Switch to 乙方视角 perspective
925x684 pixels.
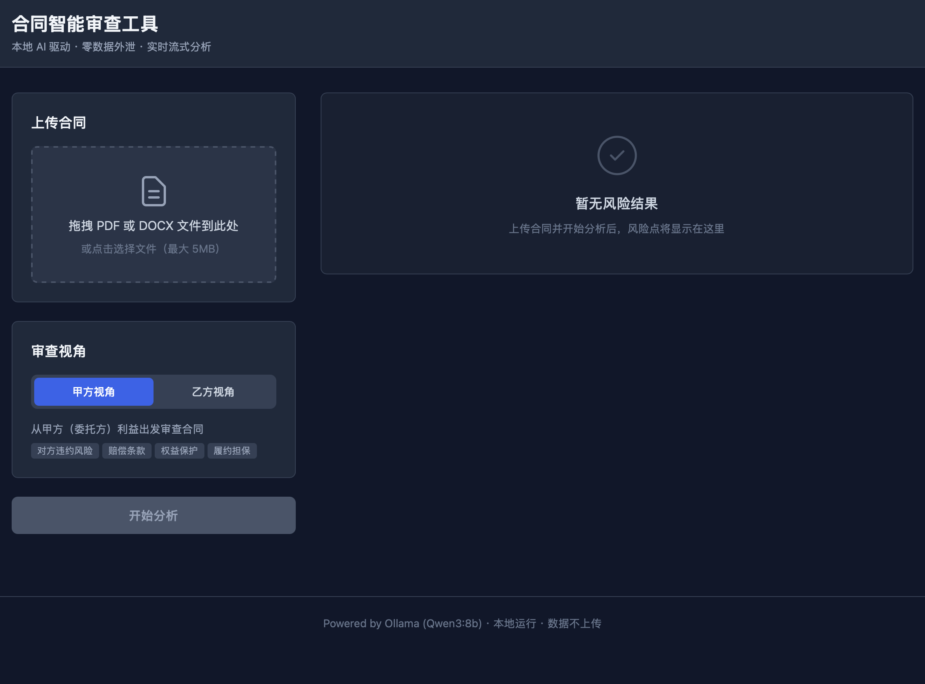pos(213,392)
